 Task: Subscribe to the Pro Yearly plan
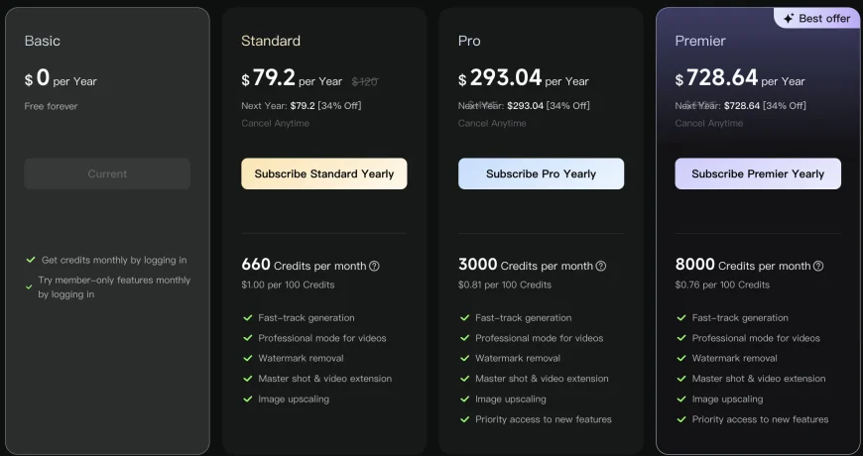point(541,173)
